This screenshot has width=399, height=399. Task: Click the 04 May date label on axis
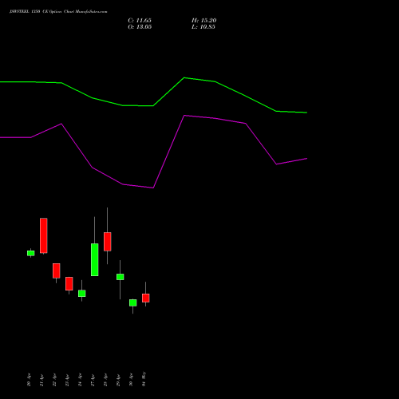click(x=144, y=379)
